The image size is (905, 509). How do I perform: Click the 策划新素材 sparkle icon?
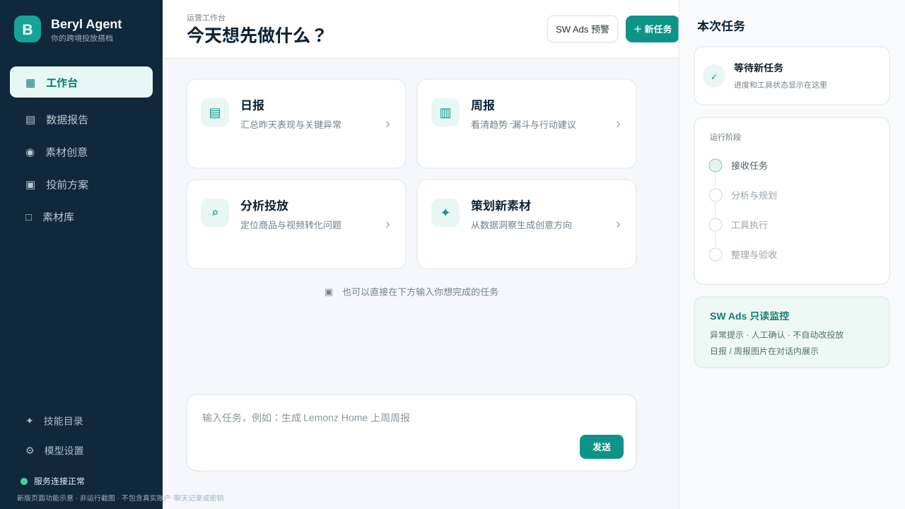[445, 213]
